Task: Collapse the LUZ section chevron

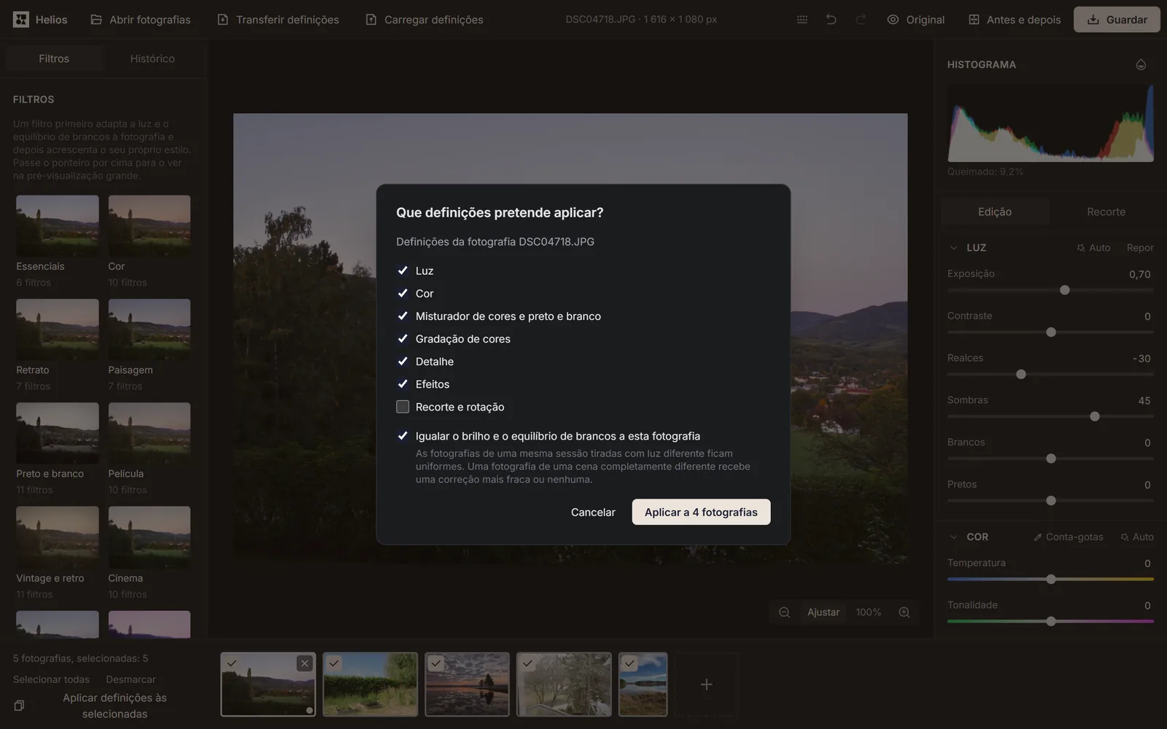Action: (953, 248)
